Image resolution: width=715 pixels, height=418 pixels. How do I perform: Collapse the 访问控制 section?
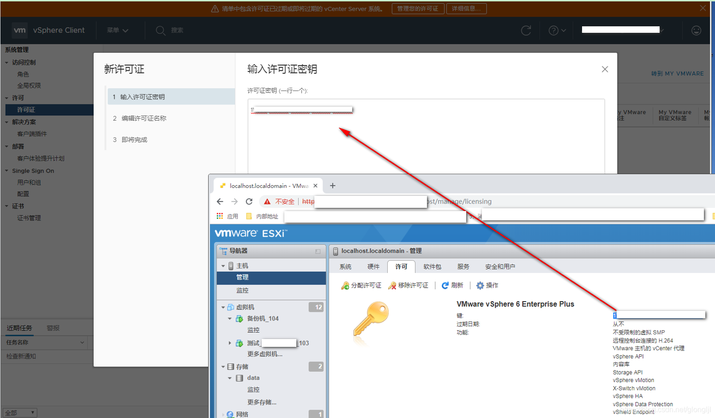pyautogui.click(x=6, y=62)
